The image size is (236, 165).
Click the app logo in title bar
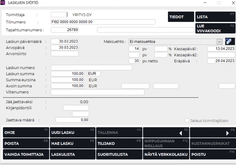(x=3, y=3)
